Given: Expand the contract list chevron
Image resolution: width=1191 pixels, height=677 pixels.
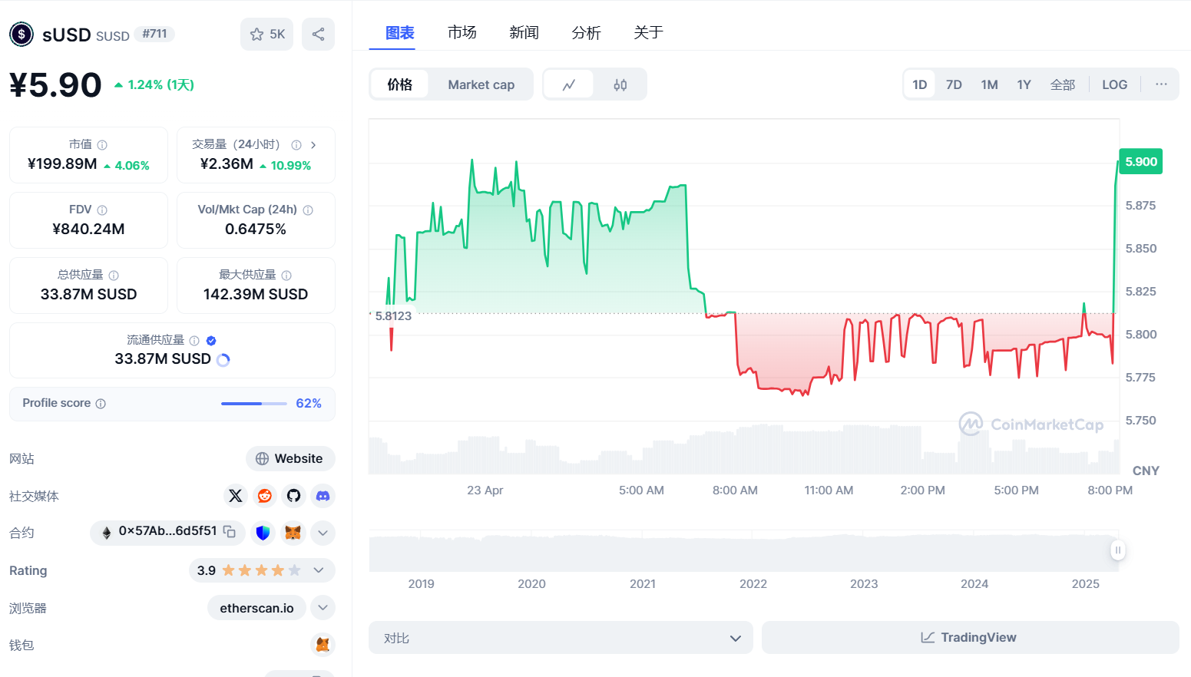Looking at the screenshot, I should [323, 533].
